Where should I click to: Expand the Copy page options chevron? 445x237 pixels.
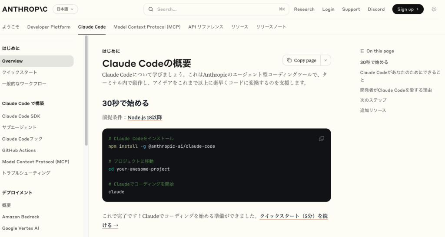pyautogui.click(x=325, y=60)
